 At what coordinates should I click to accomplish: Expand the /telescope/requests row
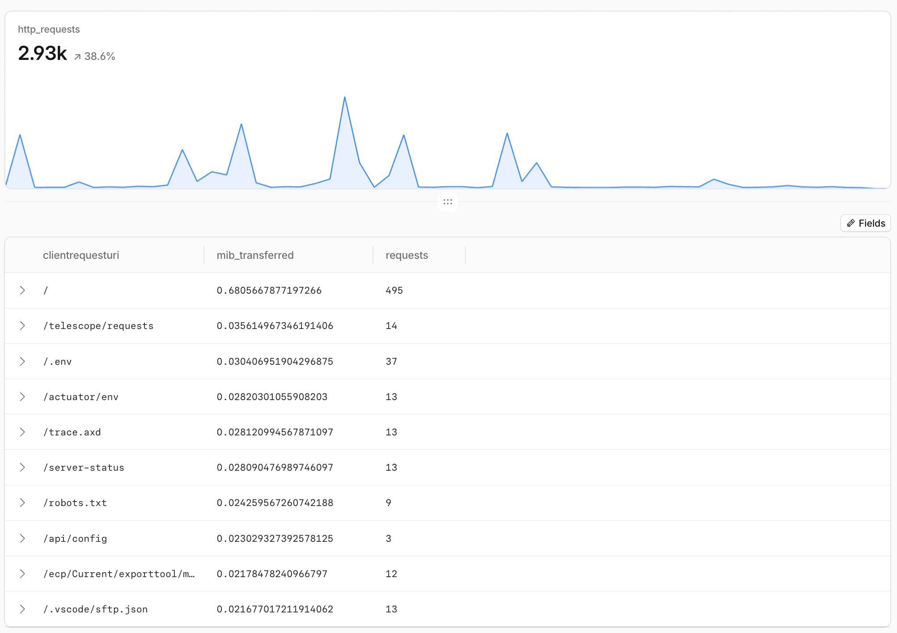[22, 326]
